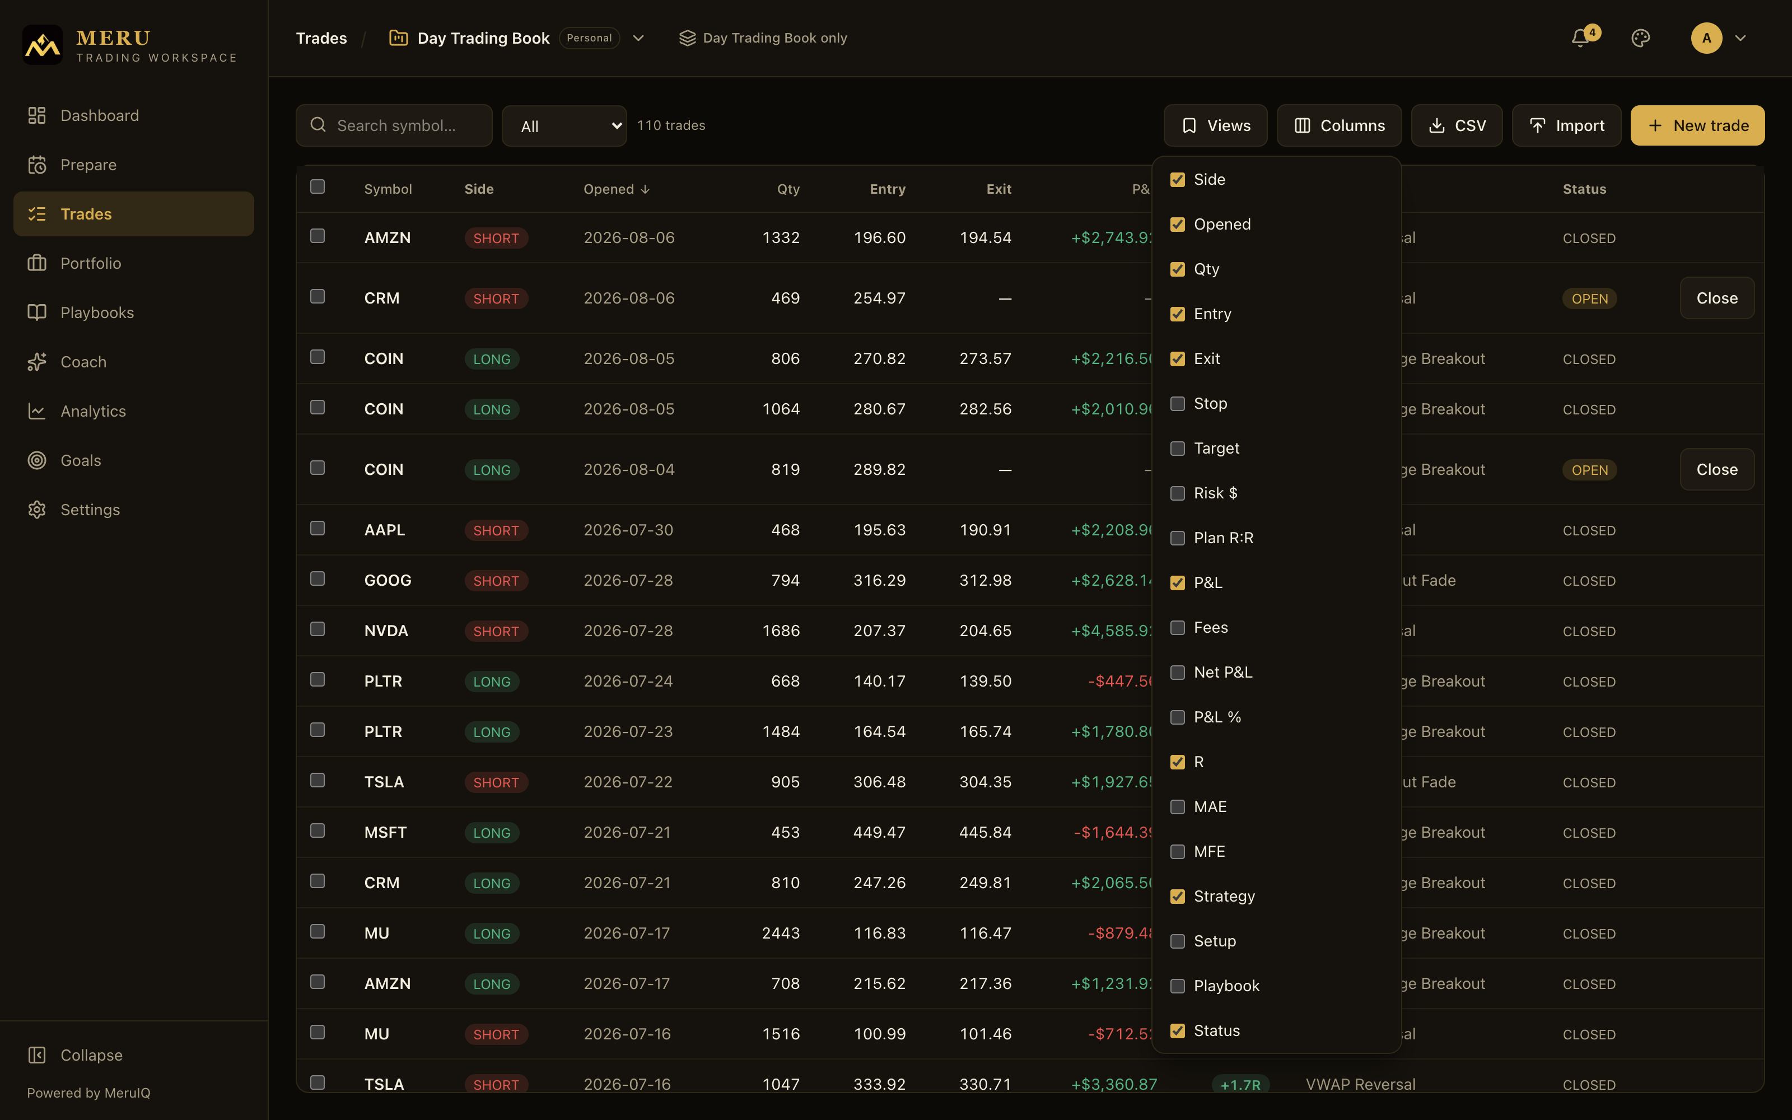The width and height of the screenshot is (1792, 1120).
Task: Open the All filter dropdown
Action: click(x=564, y=126)
